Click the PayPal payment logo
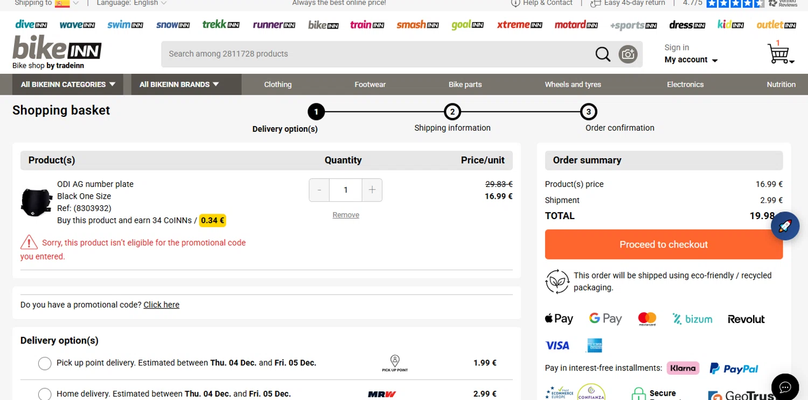The image size is (808, 400). point(734,369)
